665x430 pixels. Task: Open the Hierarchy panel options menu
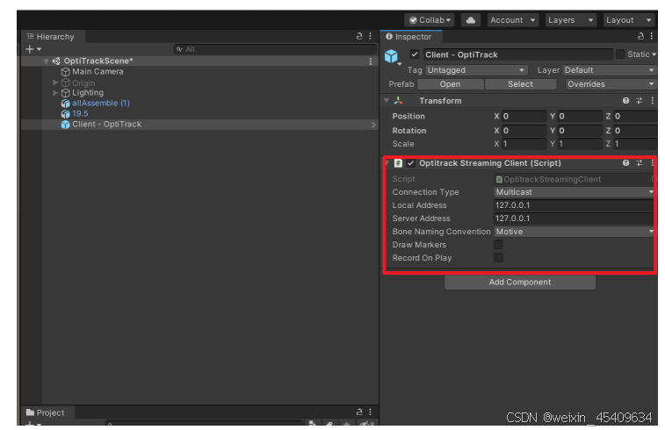[x=370, y=36]
